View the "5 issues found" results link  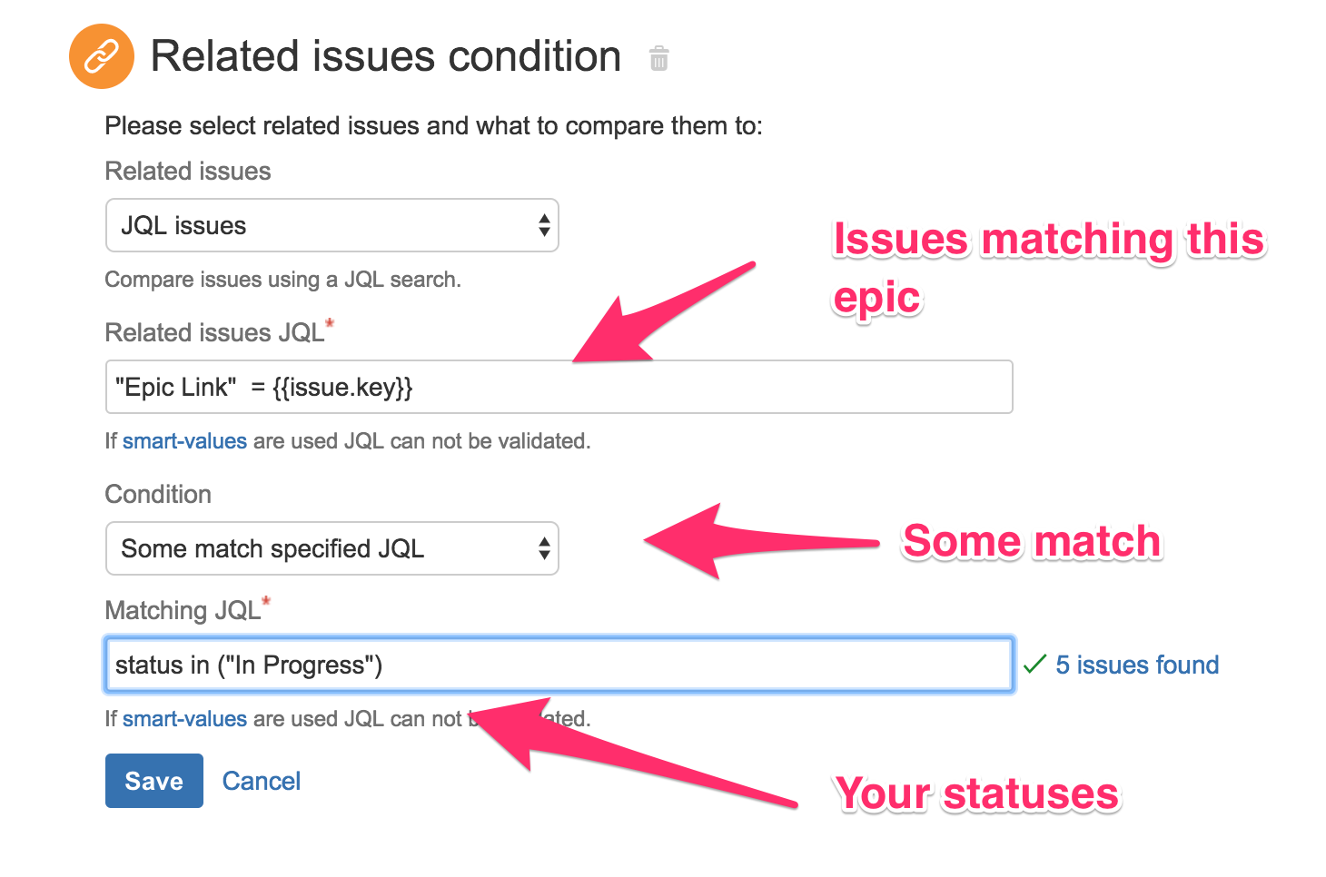click(x=1136, y=665)
